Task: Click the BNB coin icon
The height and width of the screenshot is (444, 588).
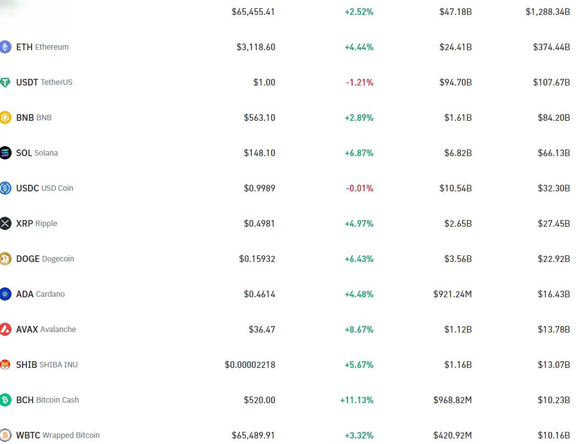Action: click(6, 117)
